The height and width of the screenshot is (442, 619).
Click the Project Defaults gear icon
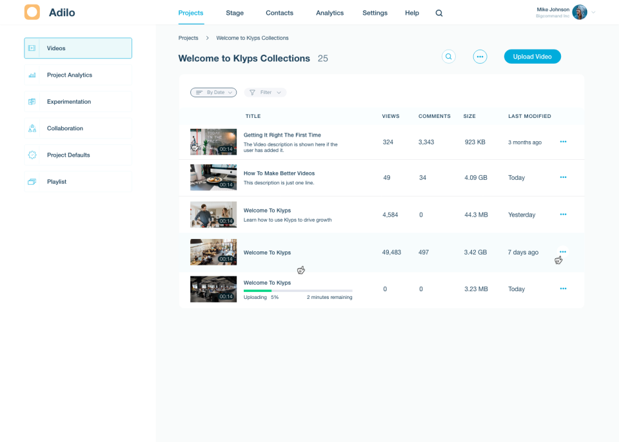(31, 155)
